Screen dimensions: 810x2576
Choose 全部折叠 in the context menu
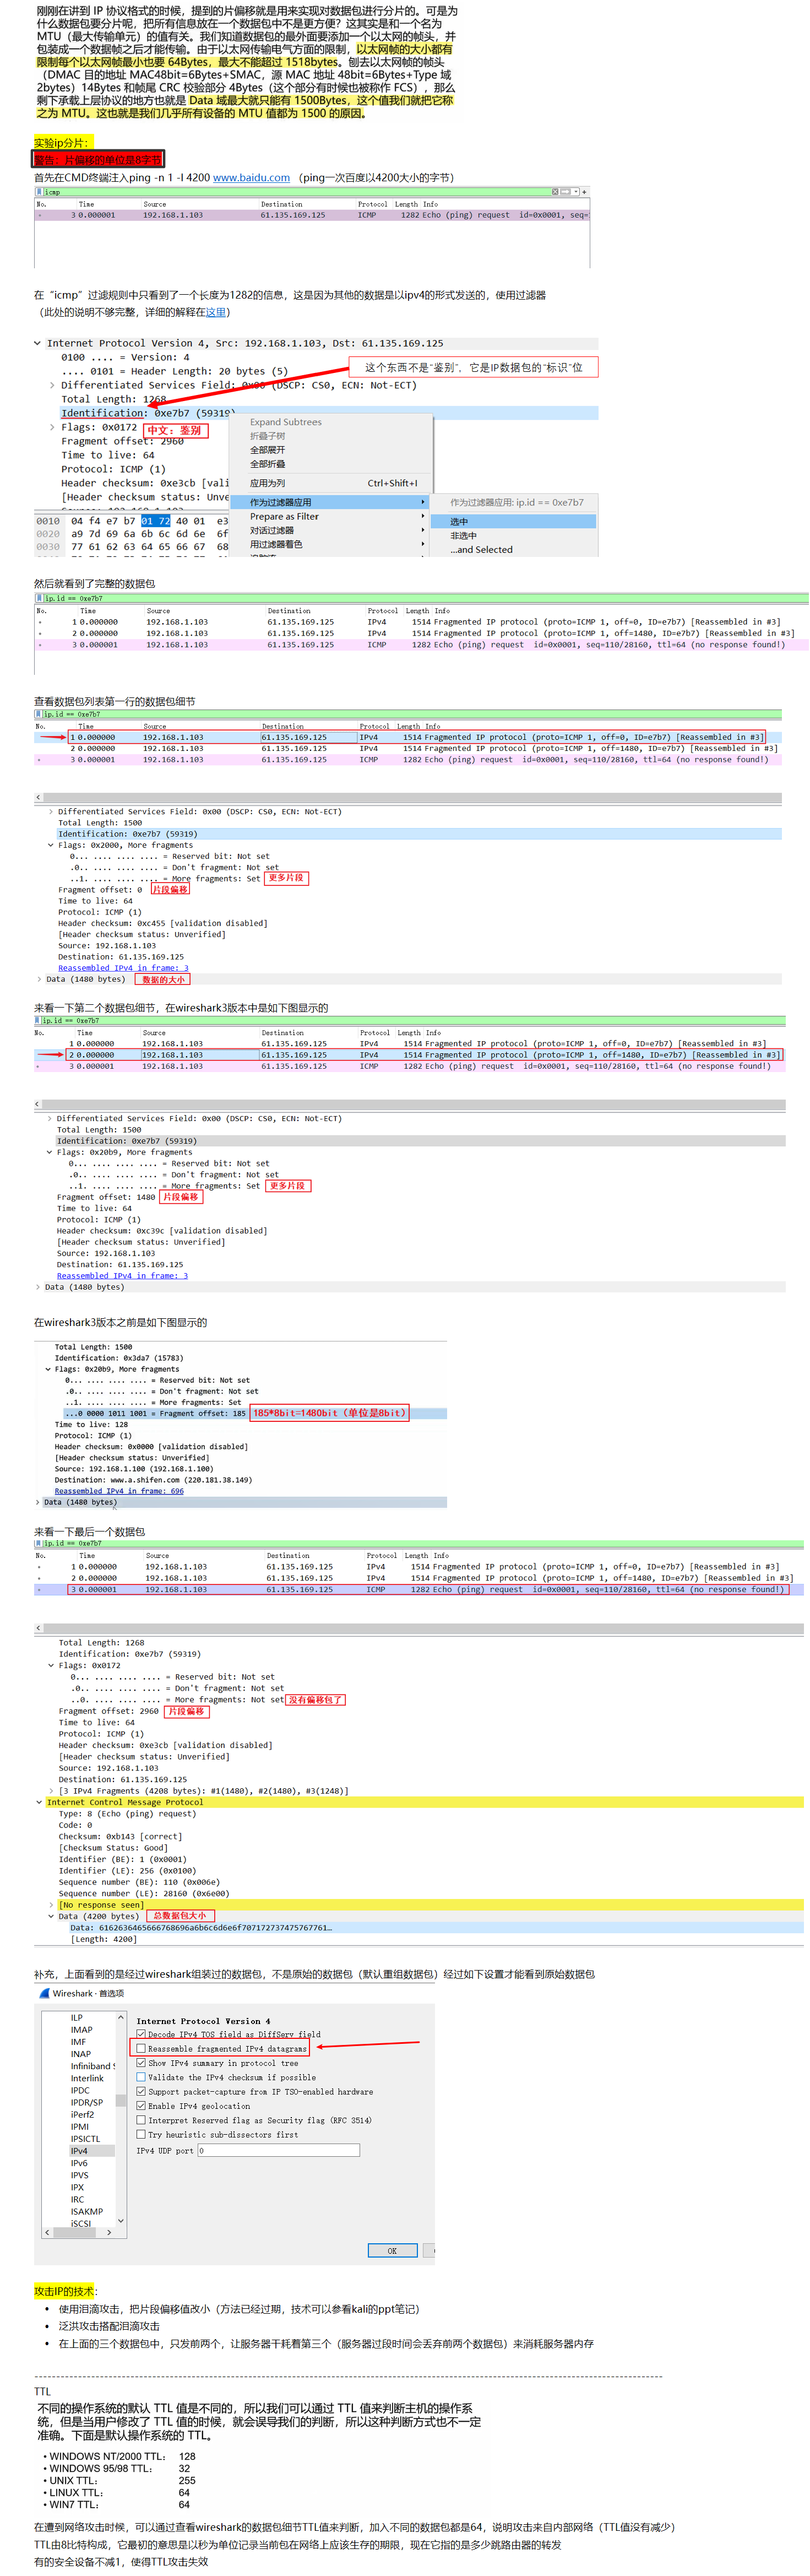(x=267, y=464)
